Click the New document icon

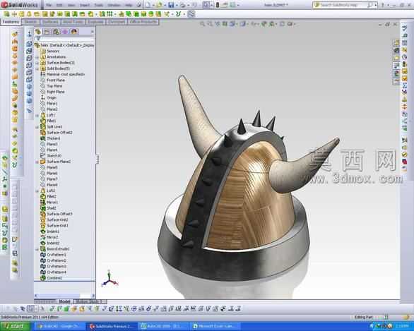pos(148,5)
